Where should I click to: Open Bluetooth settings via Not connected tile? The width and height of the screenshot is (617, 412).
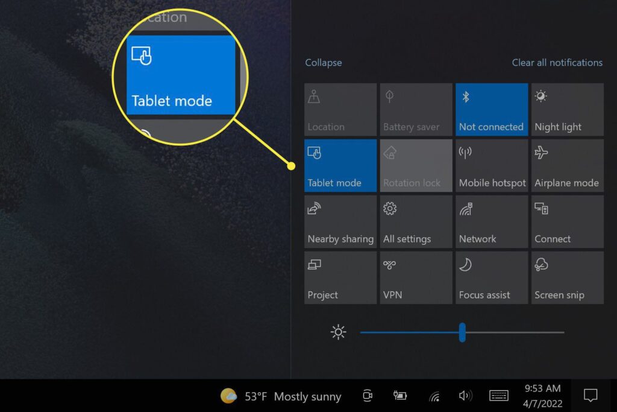[x=491, y=109]
